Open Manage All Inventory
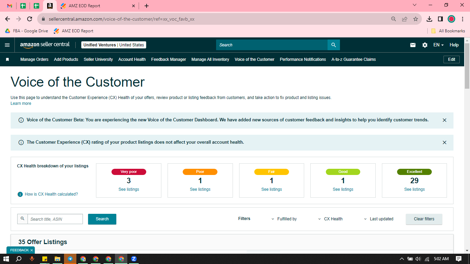470x264 pixels. point(210,59)
